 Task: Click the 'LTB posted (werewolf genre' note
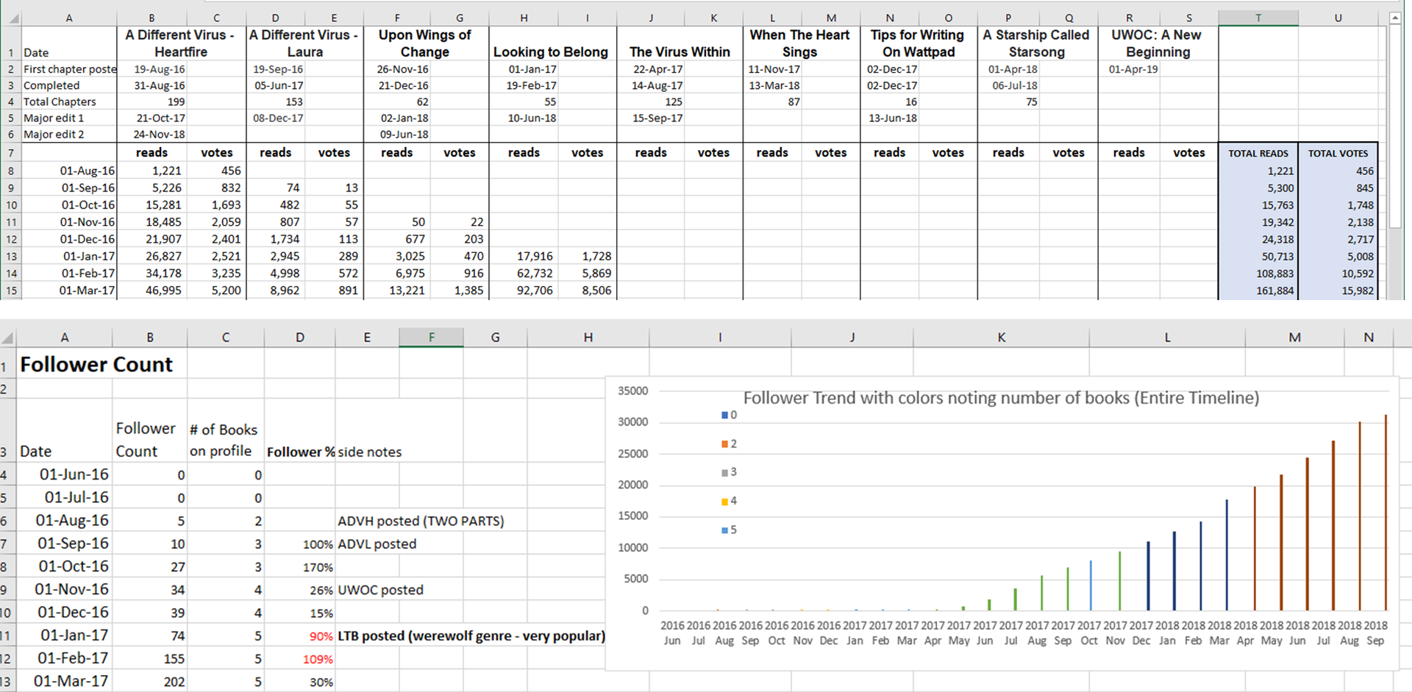pyautogui.click(x=471, y=635)
